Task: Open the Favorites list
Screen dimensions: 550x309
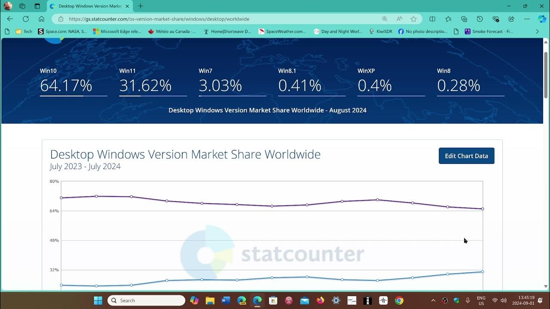Action: [448, 19]
